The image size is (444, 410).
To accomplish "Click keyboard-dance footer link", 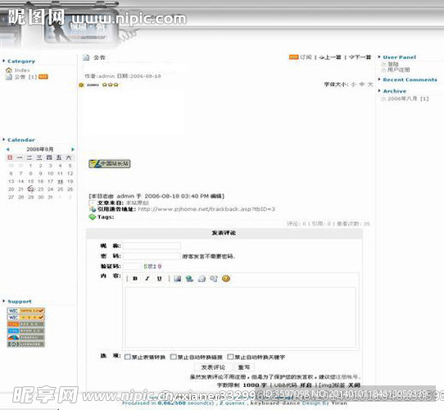I will tap(275, 403).
